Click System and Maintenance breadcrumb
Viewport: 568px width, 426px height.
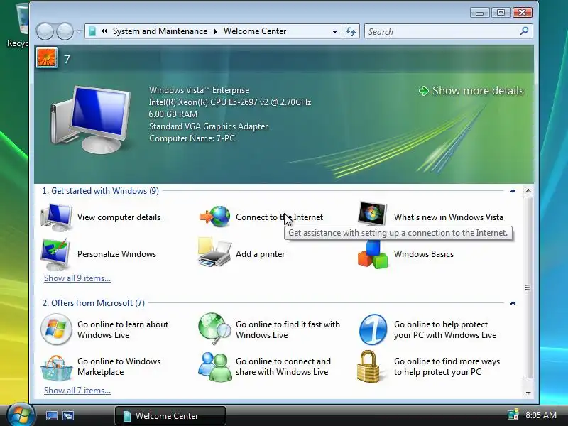[x=160, y=31]
